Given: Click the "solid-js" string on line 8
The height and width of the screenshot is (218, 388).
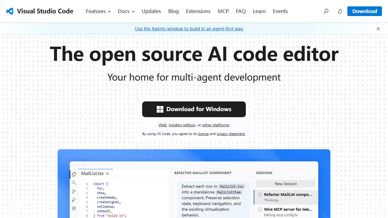Looking at the screenshot, I should click(116, 216).
